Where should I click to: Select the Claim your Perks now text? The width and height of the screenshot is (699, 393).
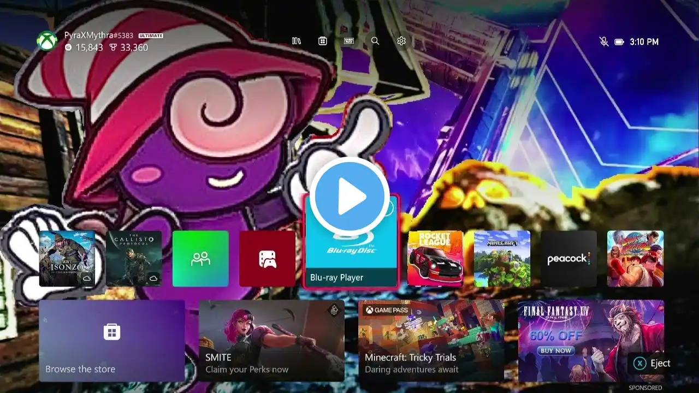pyautogui.click(x=247, y=370)
